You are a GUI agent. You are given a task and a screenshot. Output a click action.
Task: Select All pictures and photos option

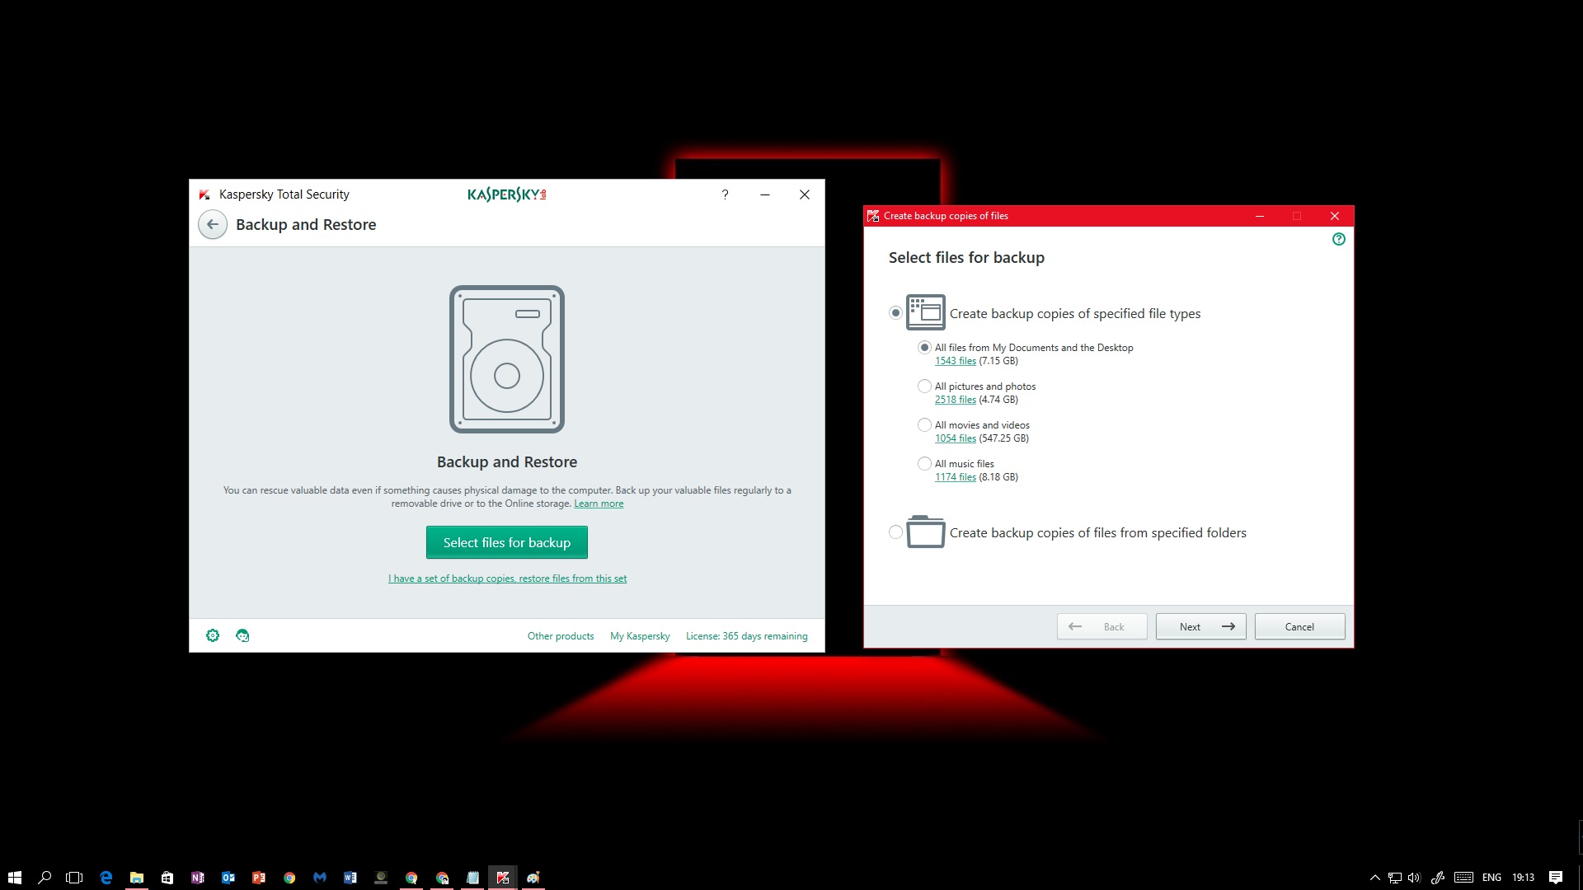(924, 386)
